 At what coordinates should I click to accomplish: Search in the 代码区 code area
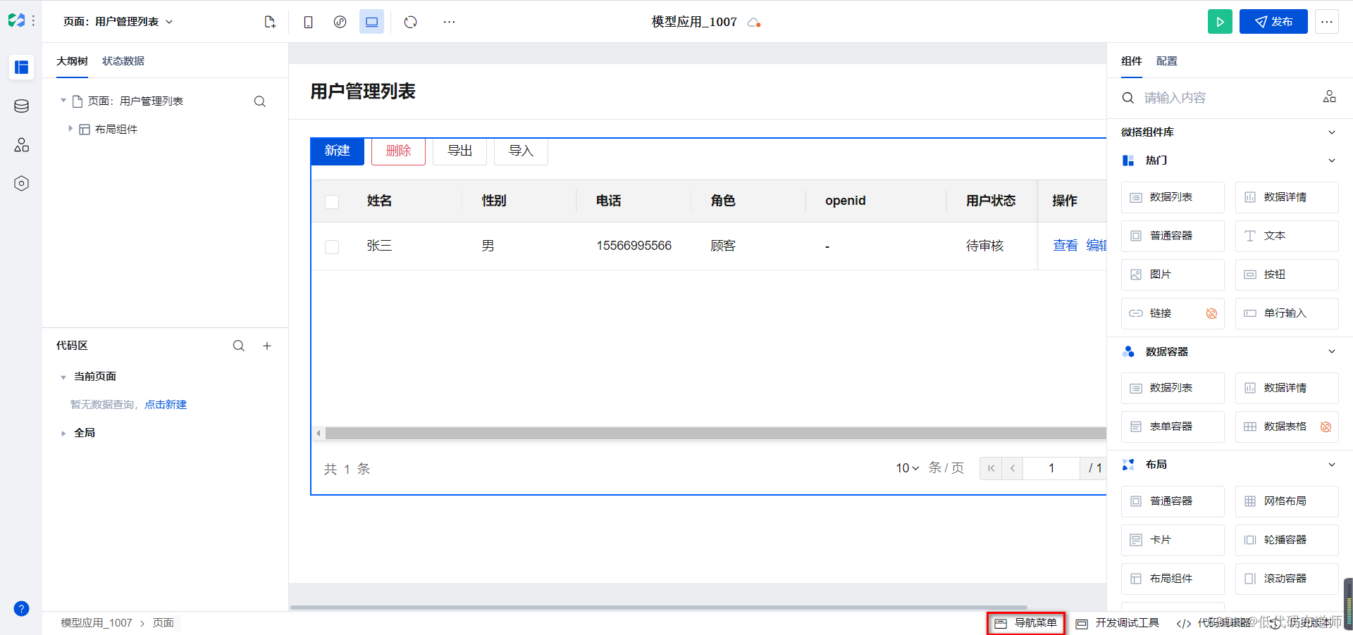coord(239,346)
